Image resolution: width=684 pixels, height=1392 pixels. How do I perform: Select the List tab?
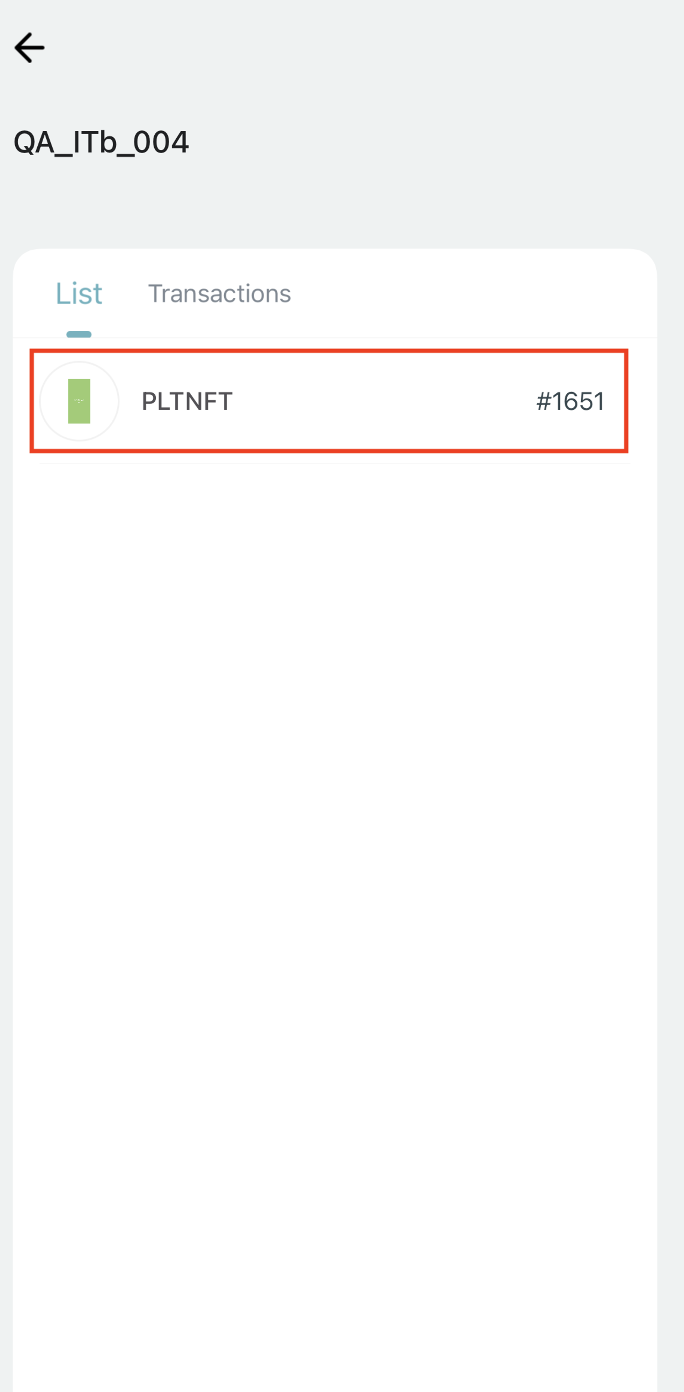pyautogui.click(x=79, y=293)
